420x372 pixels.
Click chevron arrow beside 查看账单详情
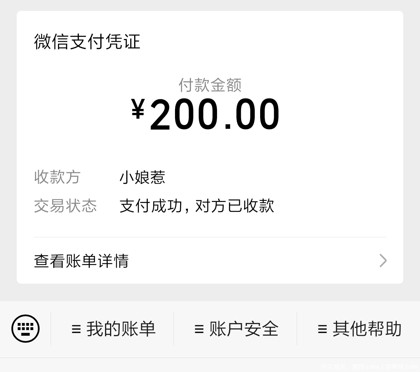tap(383, 261)
